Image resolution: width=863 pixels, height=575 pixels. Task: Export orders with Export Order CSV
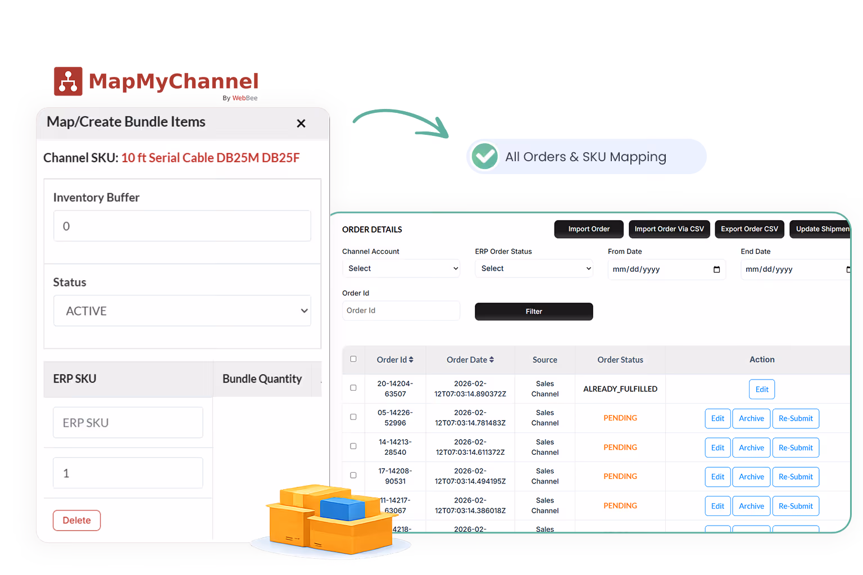[x=750, y=229]
